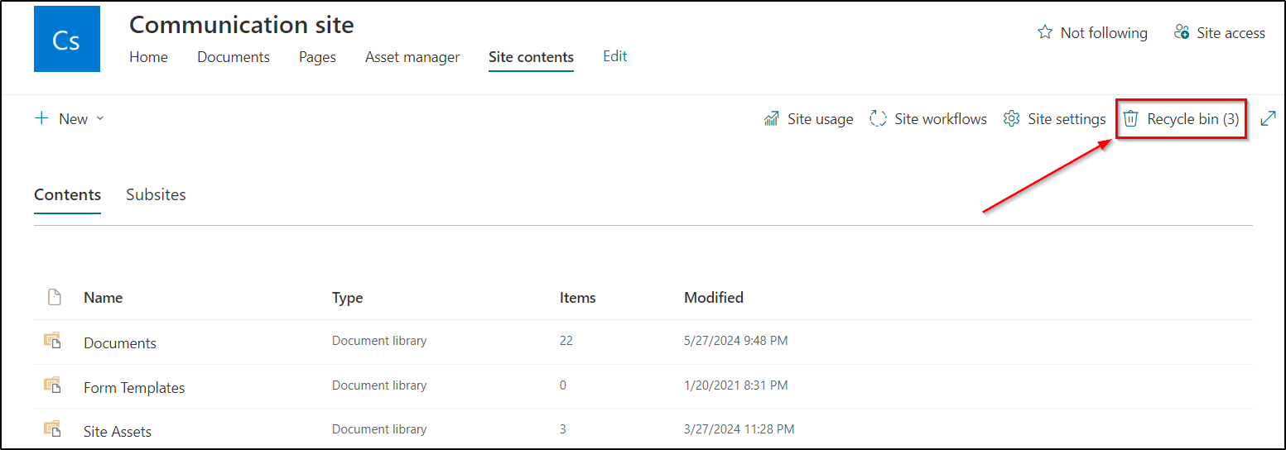This screenshot has height=450, width=1286.
Task: Click the Not following star icon
Action: [1045, 33]
